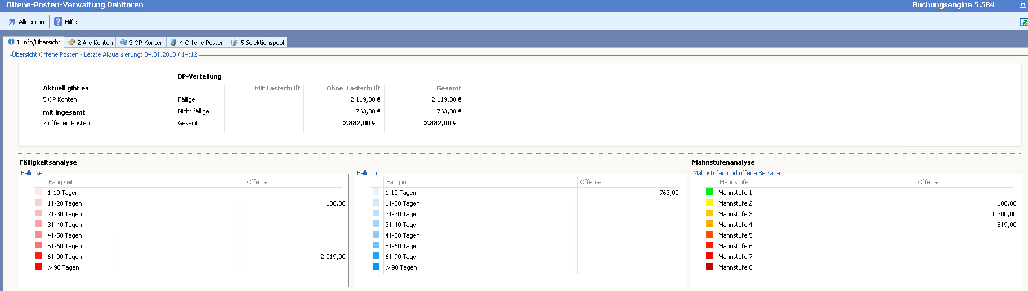Click the green refresh icon in the toolbar
Viewport: 1028px width, 291px height.
tap(1023, 22)
